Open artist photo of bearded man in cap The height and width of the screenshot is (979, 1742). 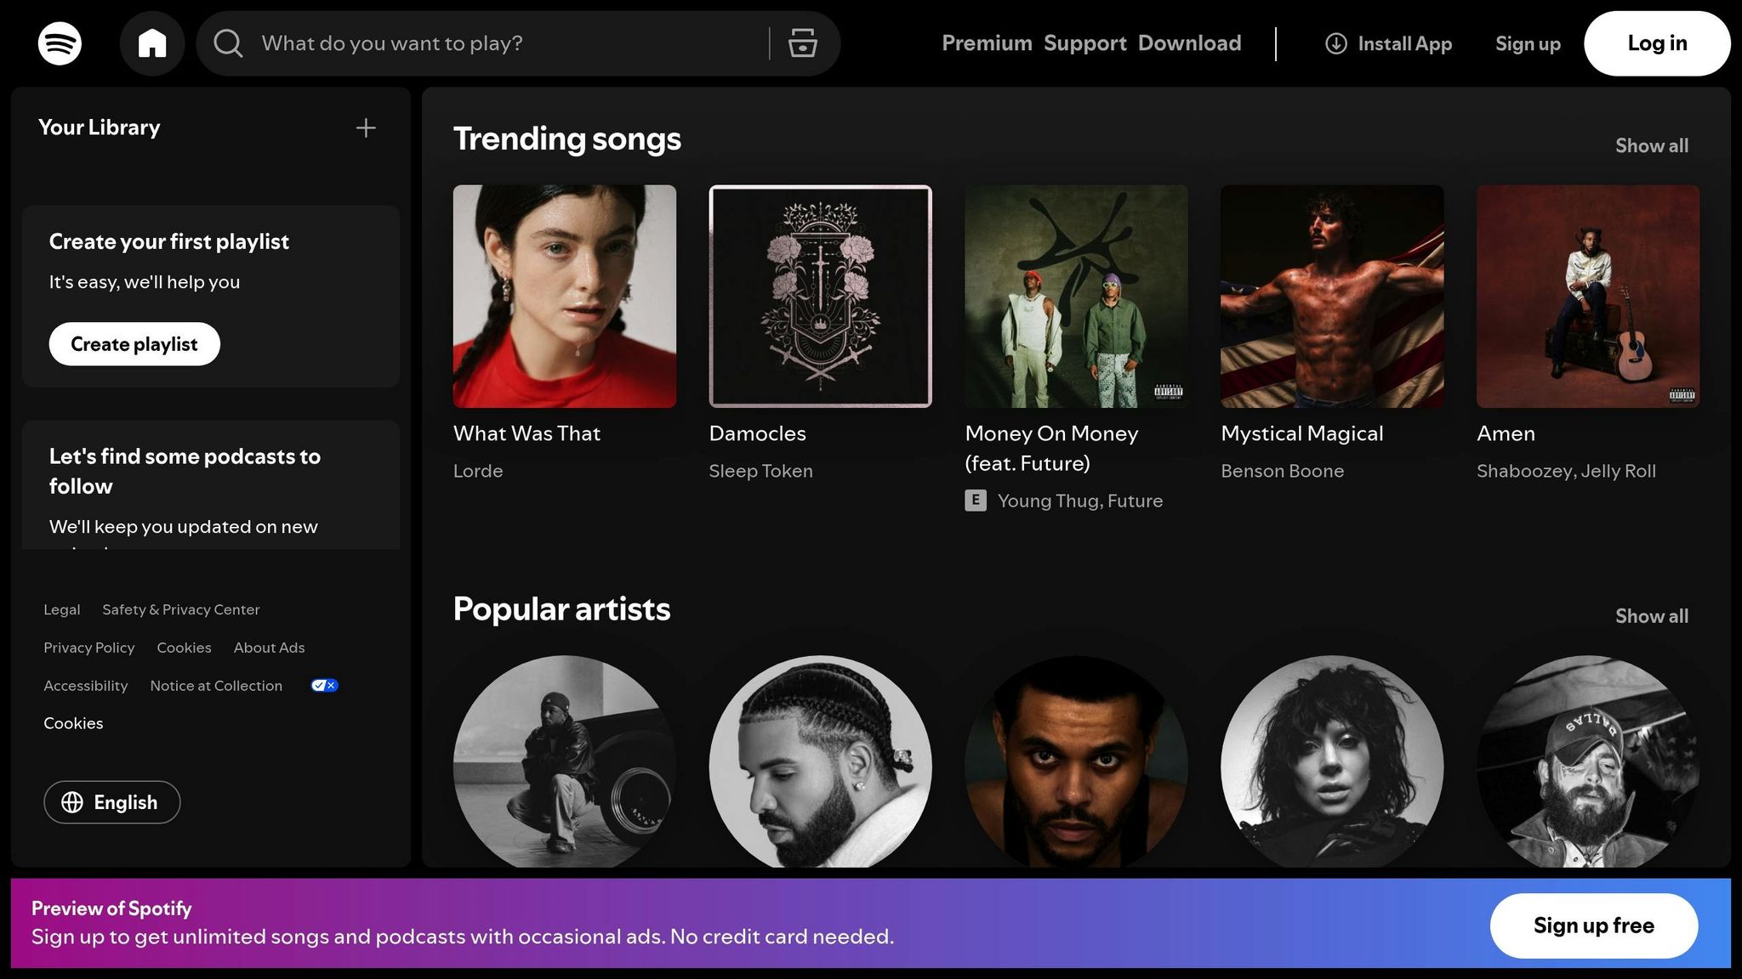tap(1588, 762)
